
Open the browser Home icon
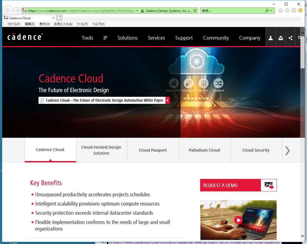click(x=281, y=10)
